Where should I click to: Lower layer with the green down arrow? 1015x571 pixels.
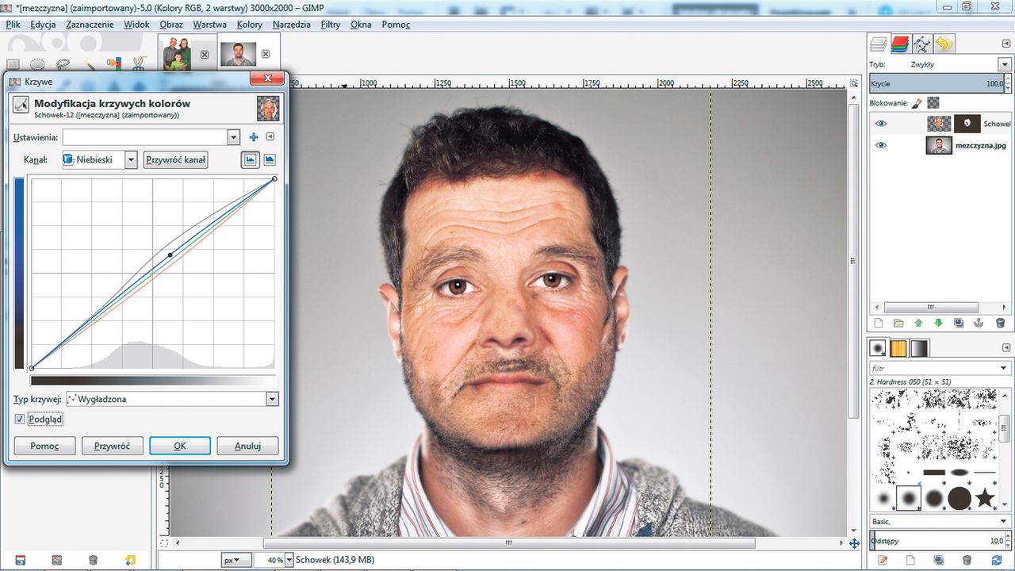[x=939, y=323]
